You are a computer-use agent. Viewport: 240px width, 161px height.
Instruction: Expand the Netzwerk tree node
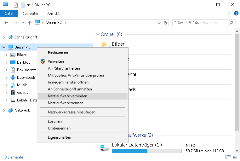[x=4, y=110]
